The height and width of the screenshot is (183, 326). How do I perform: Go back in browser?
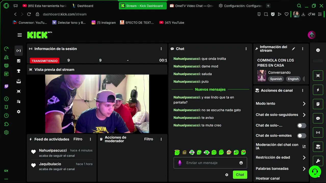(15, 14)
